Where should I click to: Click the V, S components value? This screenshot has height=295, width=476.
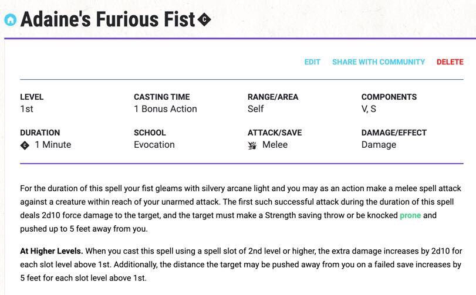pos(369,108)
